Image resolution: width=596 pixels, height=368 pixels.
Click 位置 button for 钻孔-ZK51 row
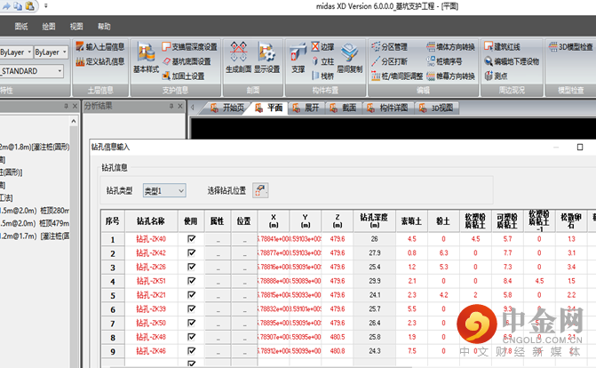click(244, 281)
